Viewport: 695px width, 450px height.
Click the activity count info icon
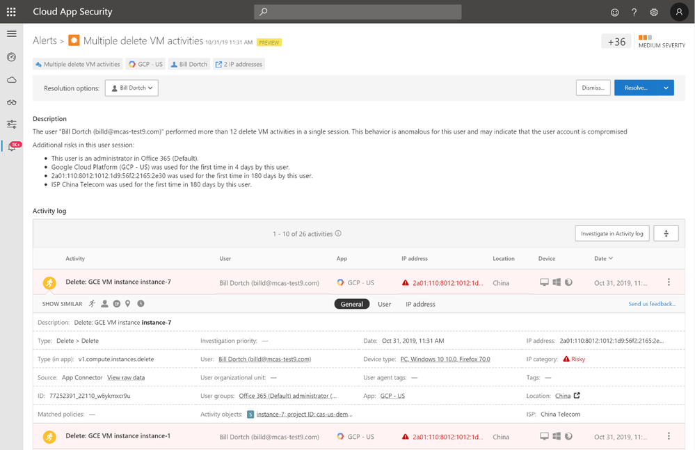[x=338, y=234]
